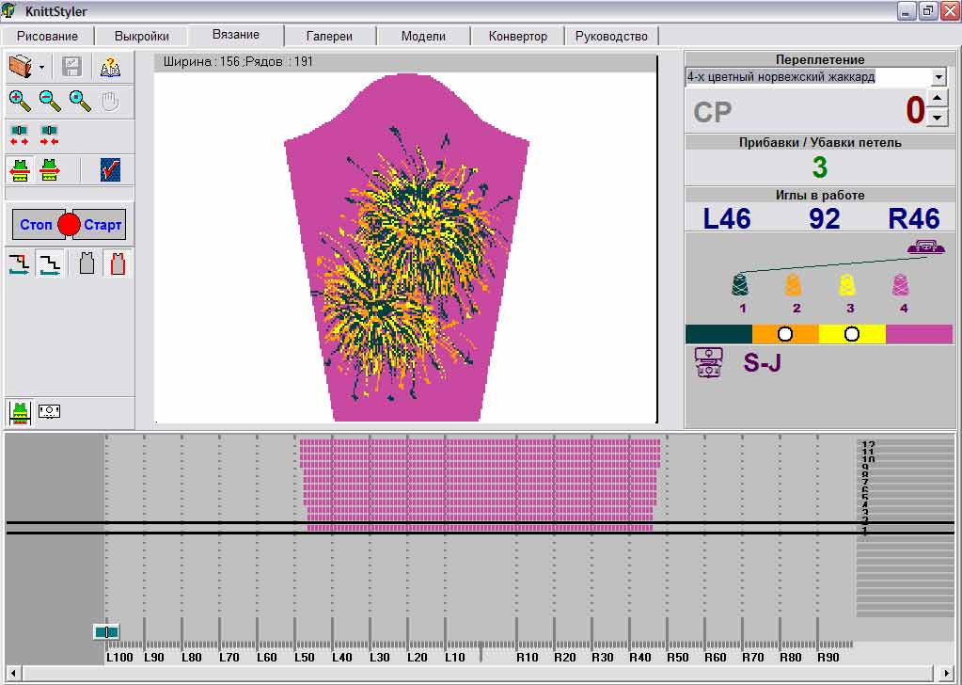Toggle the circle on the yellow color bar

pos(852,334)
